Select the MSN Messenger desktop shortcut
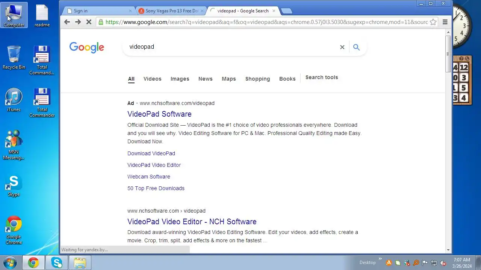The image size is (481, 270). coord(14,145)
